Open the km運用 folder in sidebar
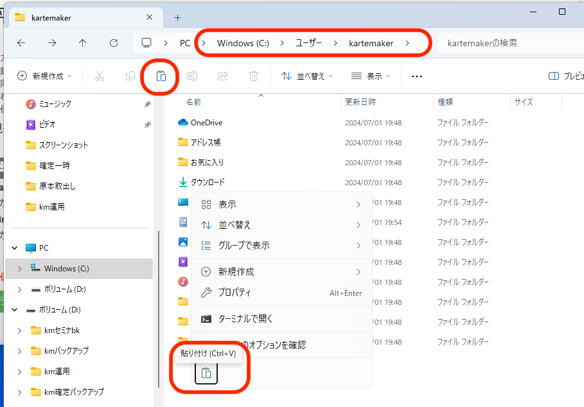This screenshot has height=407, width=584. 51,206
